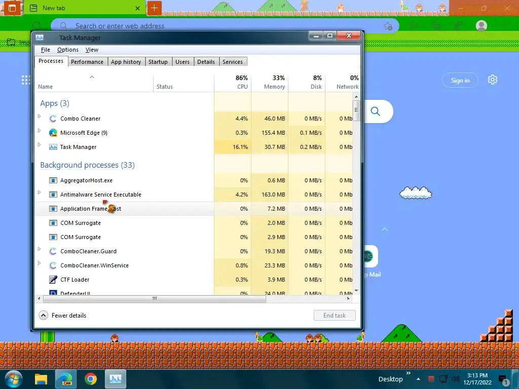Switch to the Details tab

[206, 62]
